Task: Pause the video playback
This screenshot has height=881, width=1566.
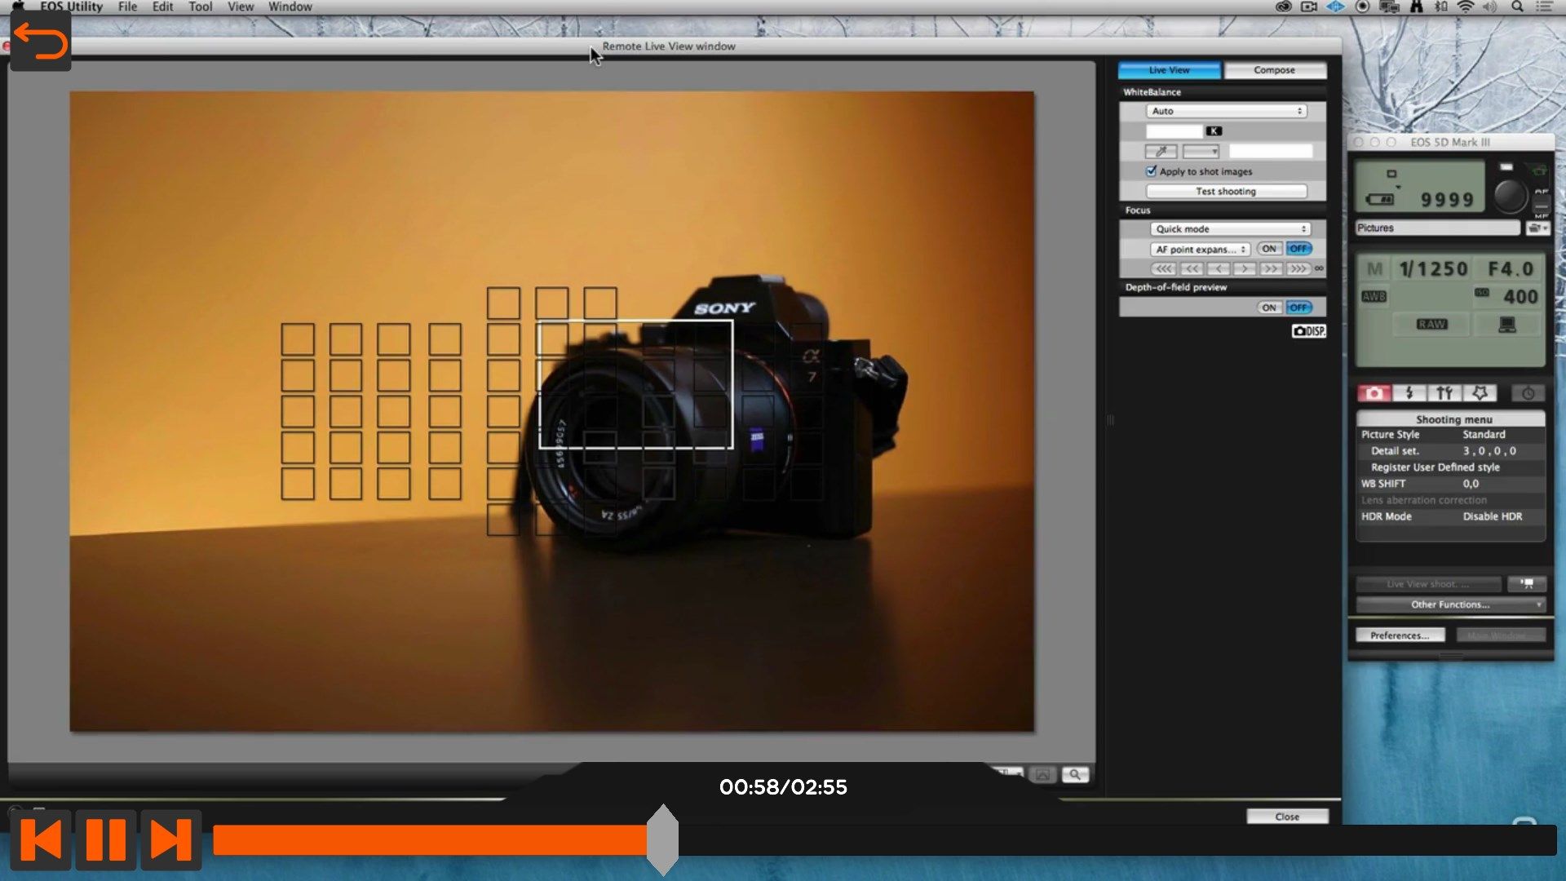Action: [x=106, y=839]
